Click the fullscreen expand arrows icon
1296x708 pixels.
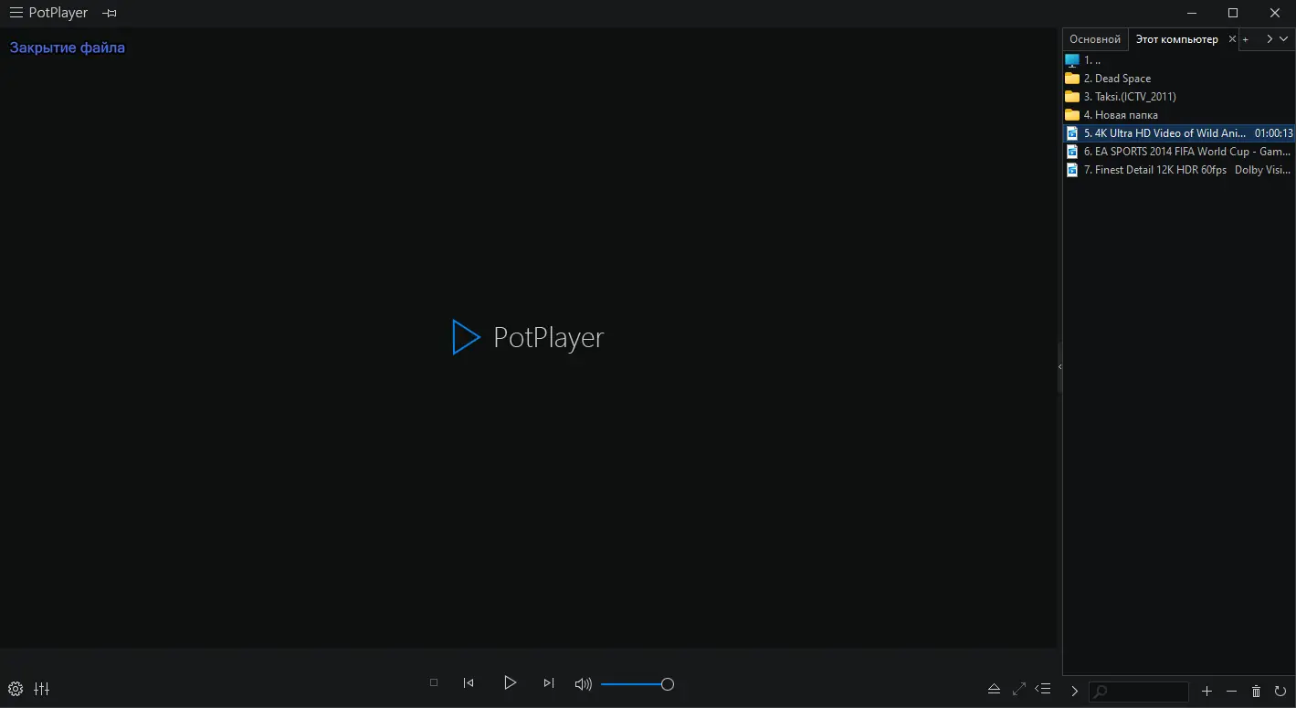[1018, 688]
